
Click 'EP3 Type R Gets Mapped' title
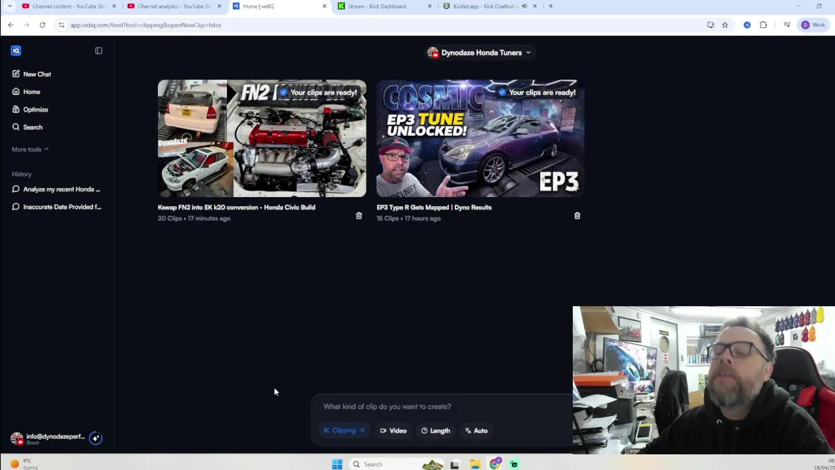[434, 207]
